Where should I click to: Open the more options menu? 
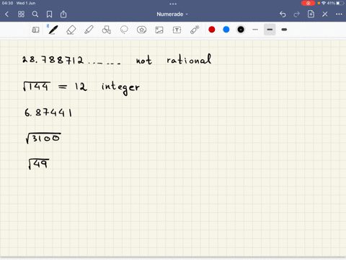339,14
